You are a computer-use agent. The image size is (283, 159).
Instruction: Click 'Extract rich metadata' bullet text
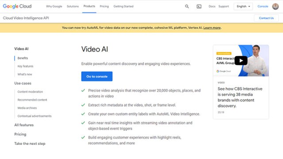click(x=132, y=105)
